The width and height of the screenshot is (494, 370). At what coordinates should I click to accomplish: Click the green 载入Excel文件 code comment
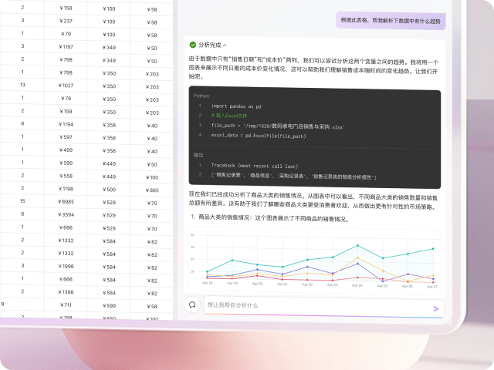click(231, 116)
